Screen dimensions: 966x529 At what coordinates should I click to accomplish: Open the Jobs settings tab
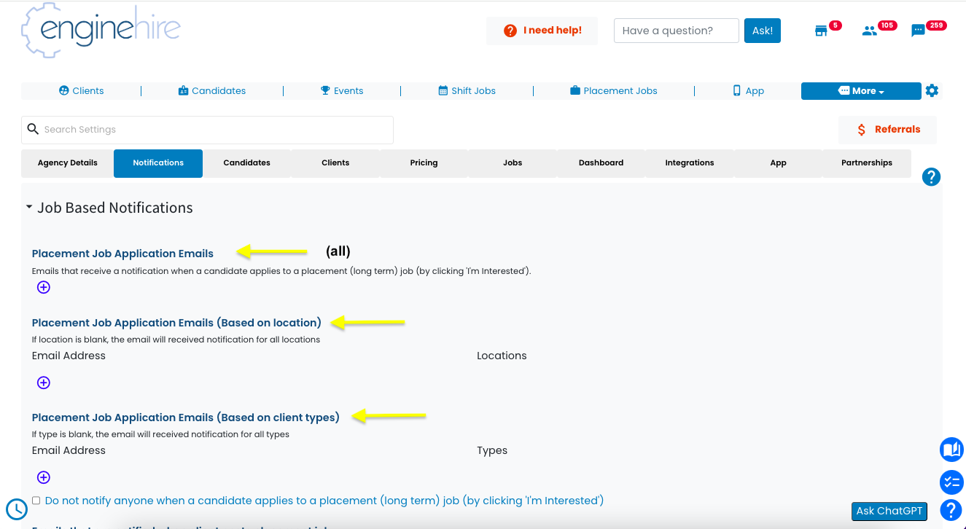click(x=513, y=163)
